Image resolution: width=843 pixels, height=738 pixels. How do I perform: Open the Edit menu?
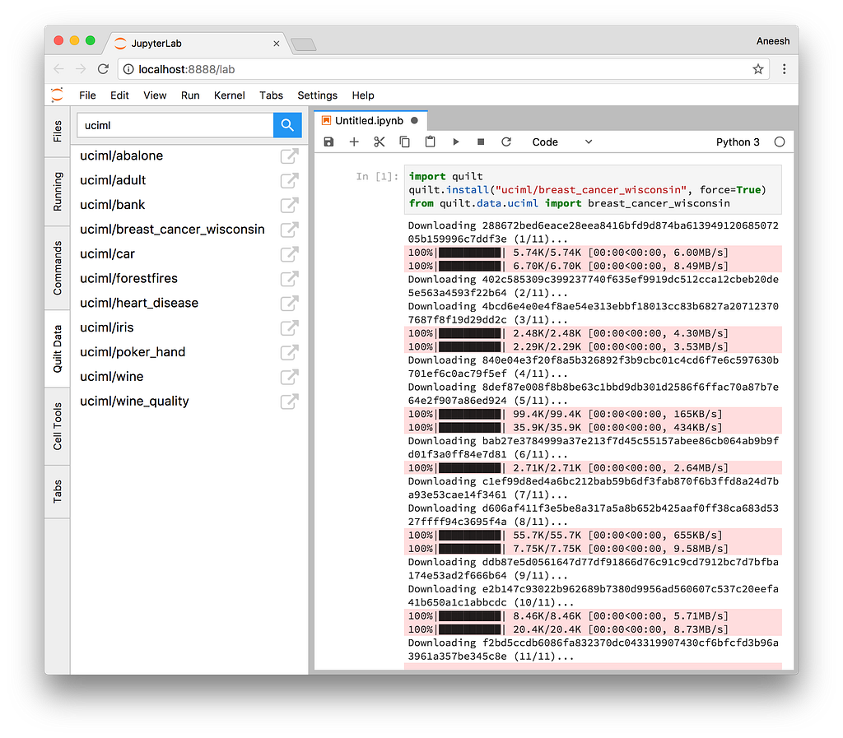pos(119,95)
